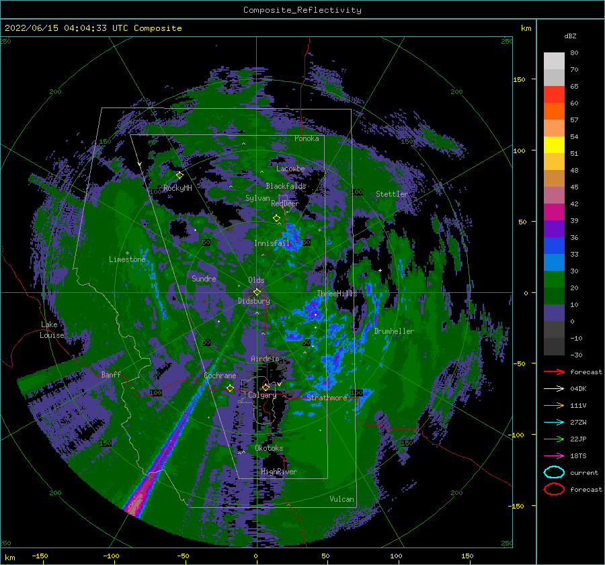The height and width of the screenshot is (565, 605).
Task: Click the yellow radar marker near Olds
Action: pyautogui.click(x=257, y=292)
